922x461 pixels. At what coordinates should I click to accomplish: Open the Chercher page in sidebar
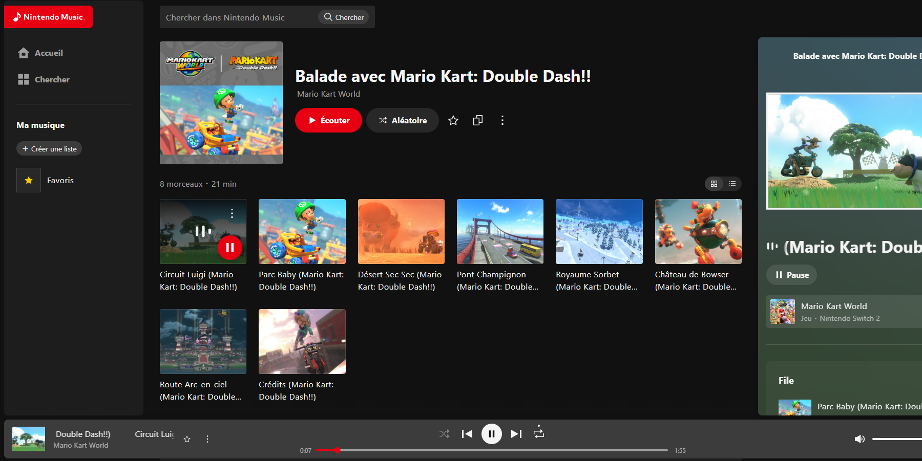click(x=44, y=79)
